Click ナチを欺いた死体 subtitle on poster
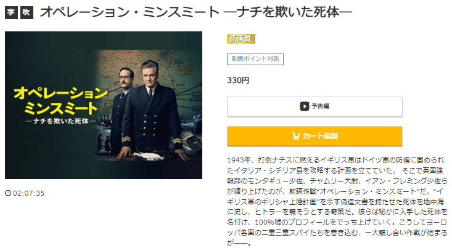This screenshot has height=251, width=452. (x=61, y=121)
